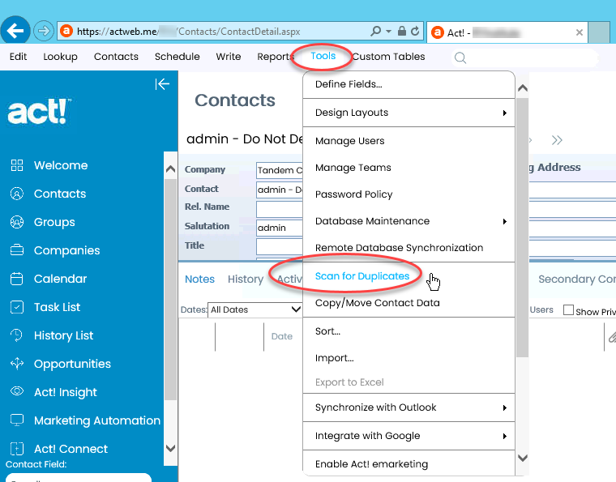This screenshot has height=482, width=616.
Task: Select Copy/Move Contact Data entry
Action: 377,303
